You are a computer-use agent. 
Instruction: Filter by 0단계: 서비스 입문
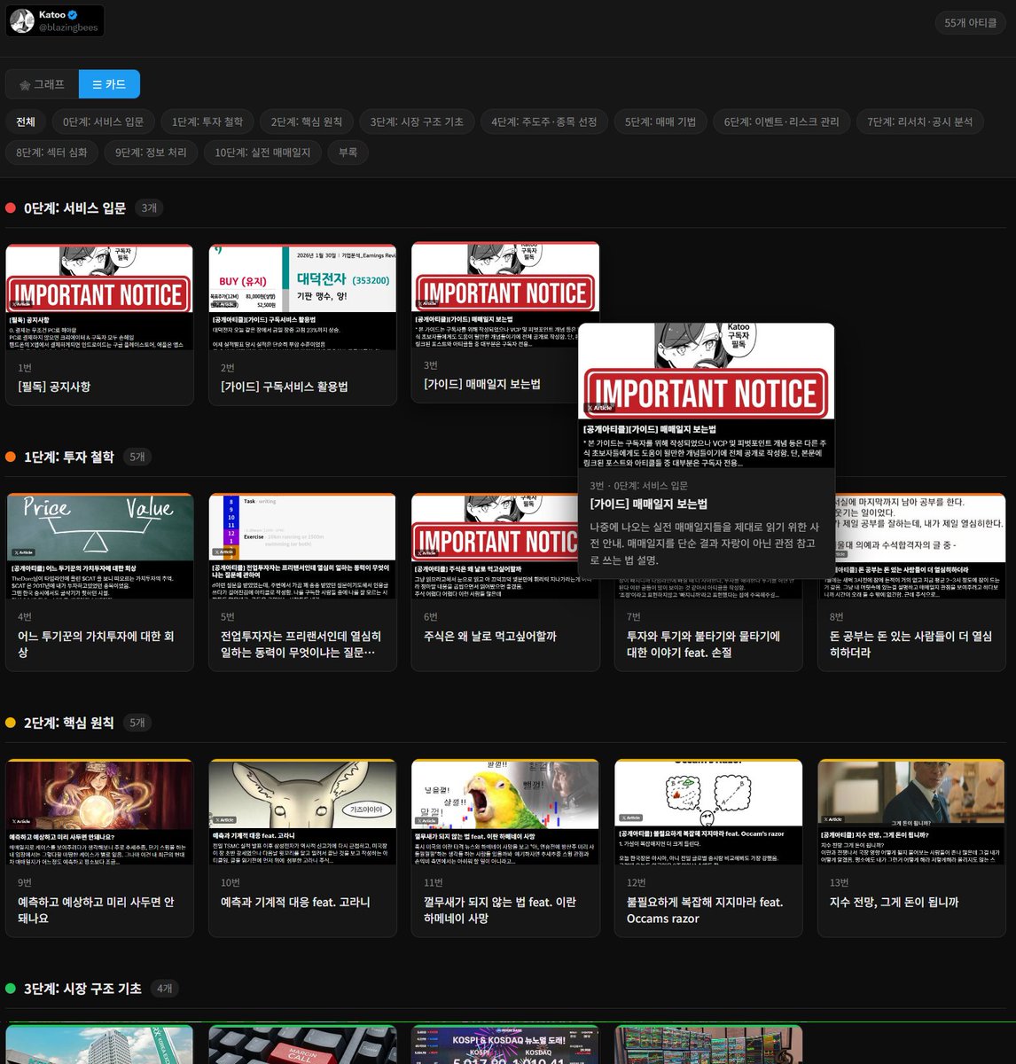point(103,121)
